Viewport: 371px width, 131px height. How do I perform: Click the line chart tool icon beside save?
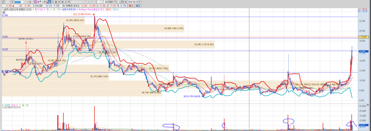click(119, 2)
